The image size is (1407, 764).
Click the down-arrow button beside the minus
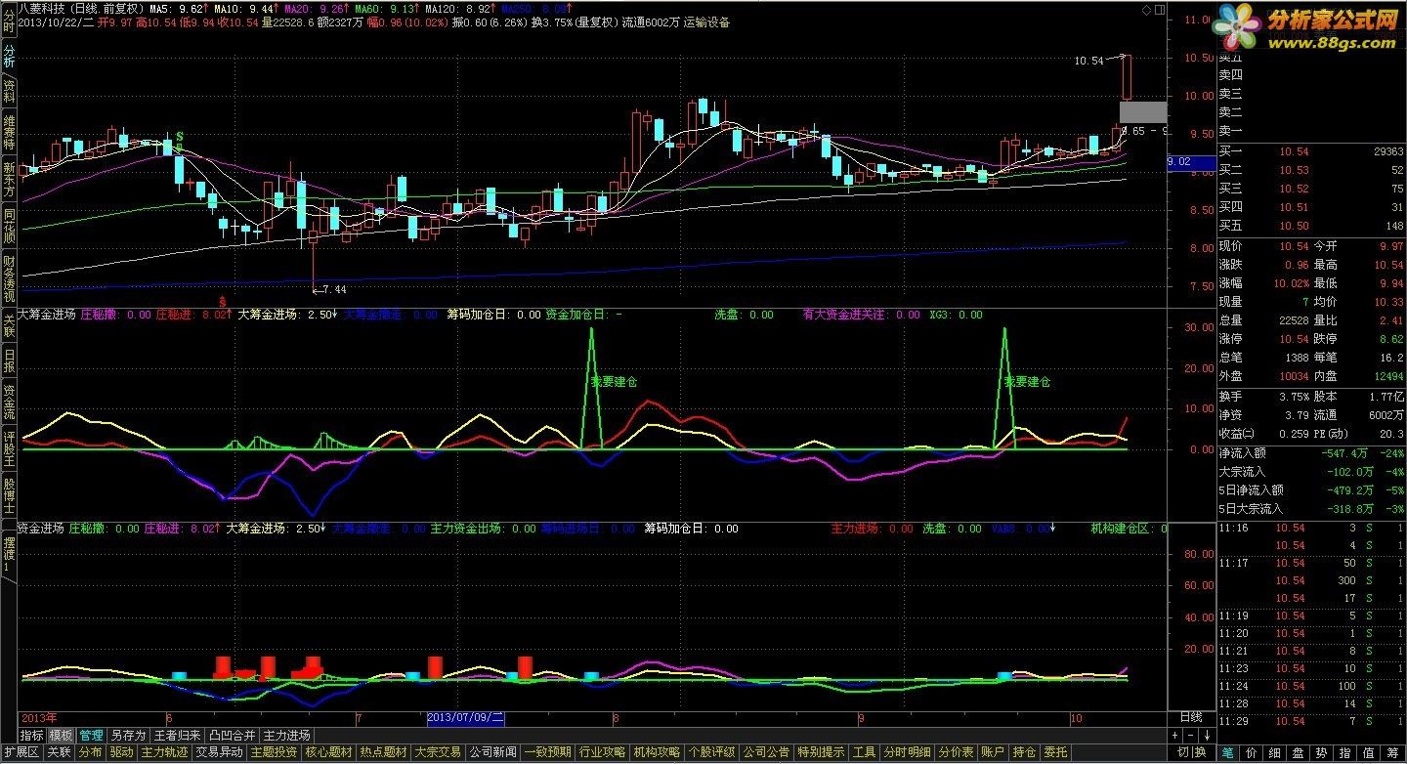pos(1208,735)
